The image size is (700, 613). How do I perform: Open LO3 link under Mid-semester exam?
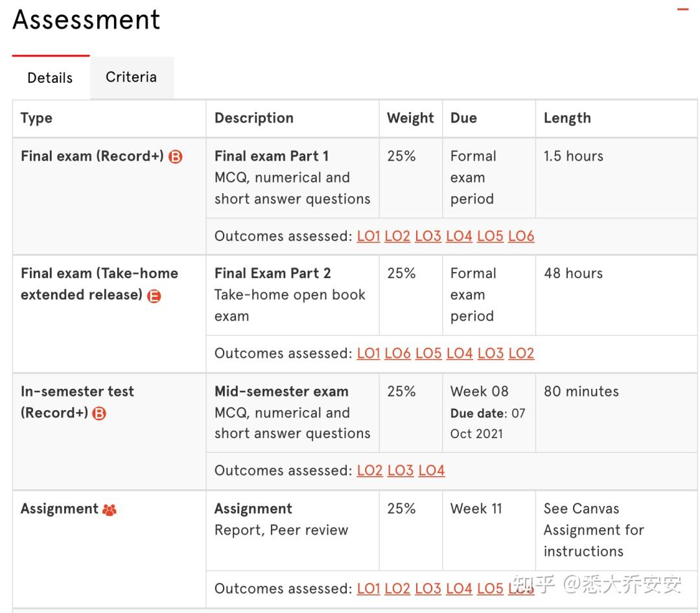pos(401,471)
